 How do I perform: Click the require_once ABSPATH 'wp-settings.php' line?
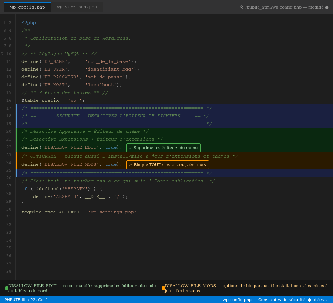(80, 212)
